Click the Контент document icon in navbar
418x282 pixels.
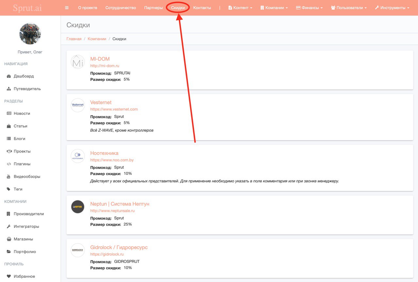click(230, 8)
